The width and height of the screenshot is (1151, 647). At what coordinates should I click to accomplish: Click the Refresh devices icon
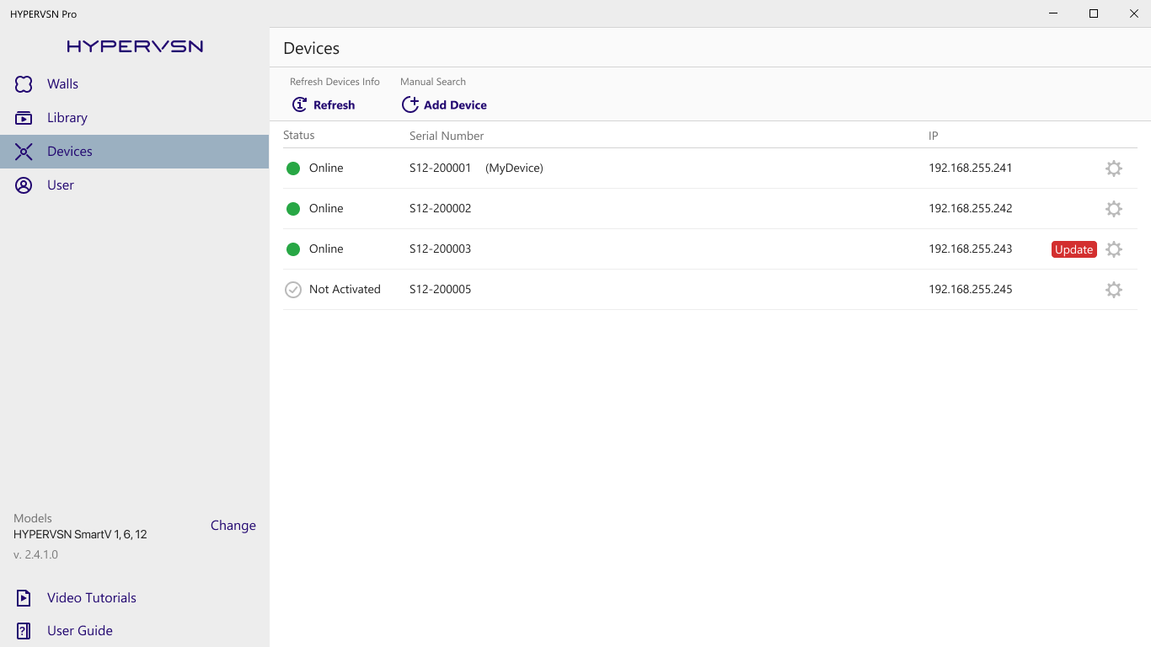point(299,104)
